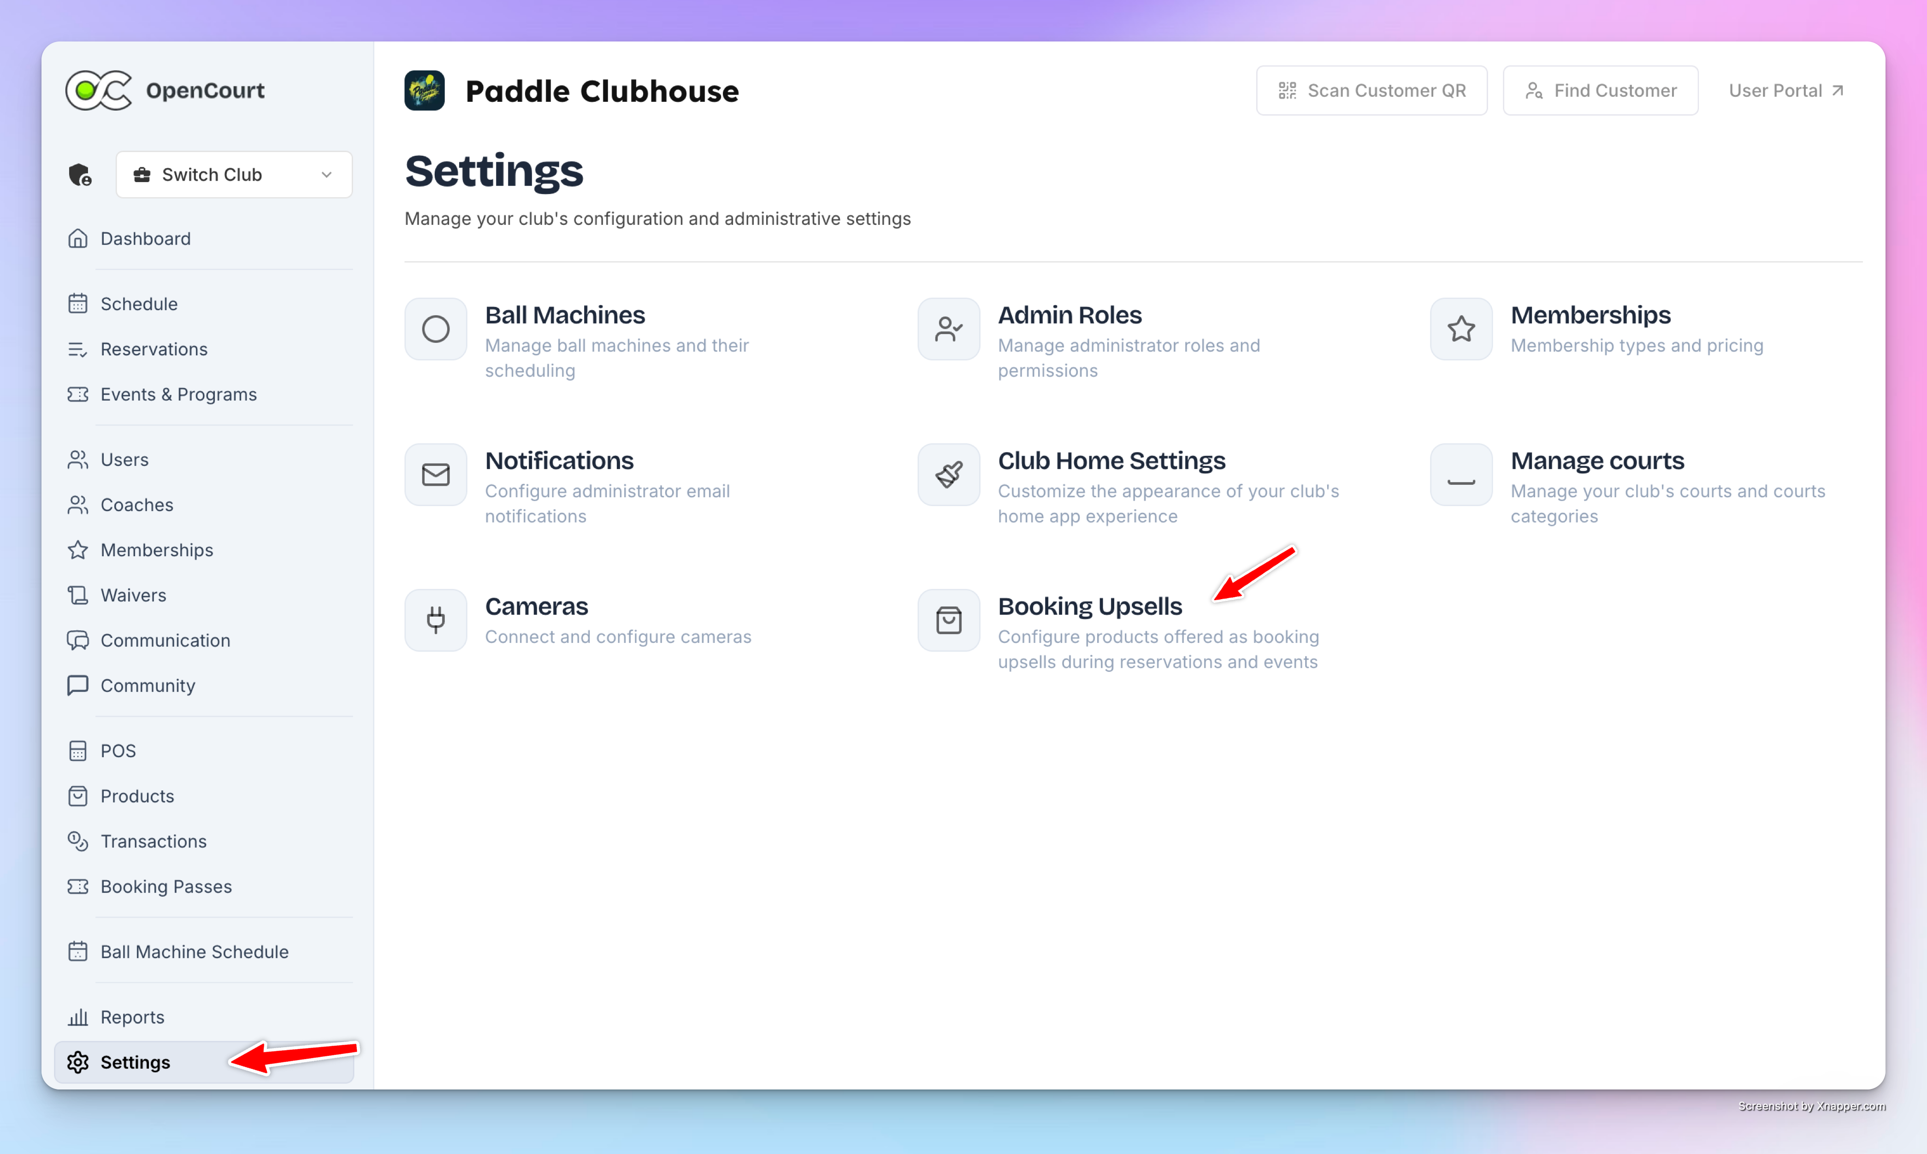This screenshot has height=1154, width=1927.
Task: Open the Booking Upsells settings title
Action: (1089, 606)
